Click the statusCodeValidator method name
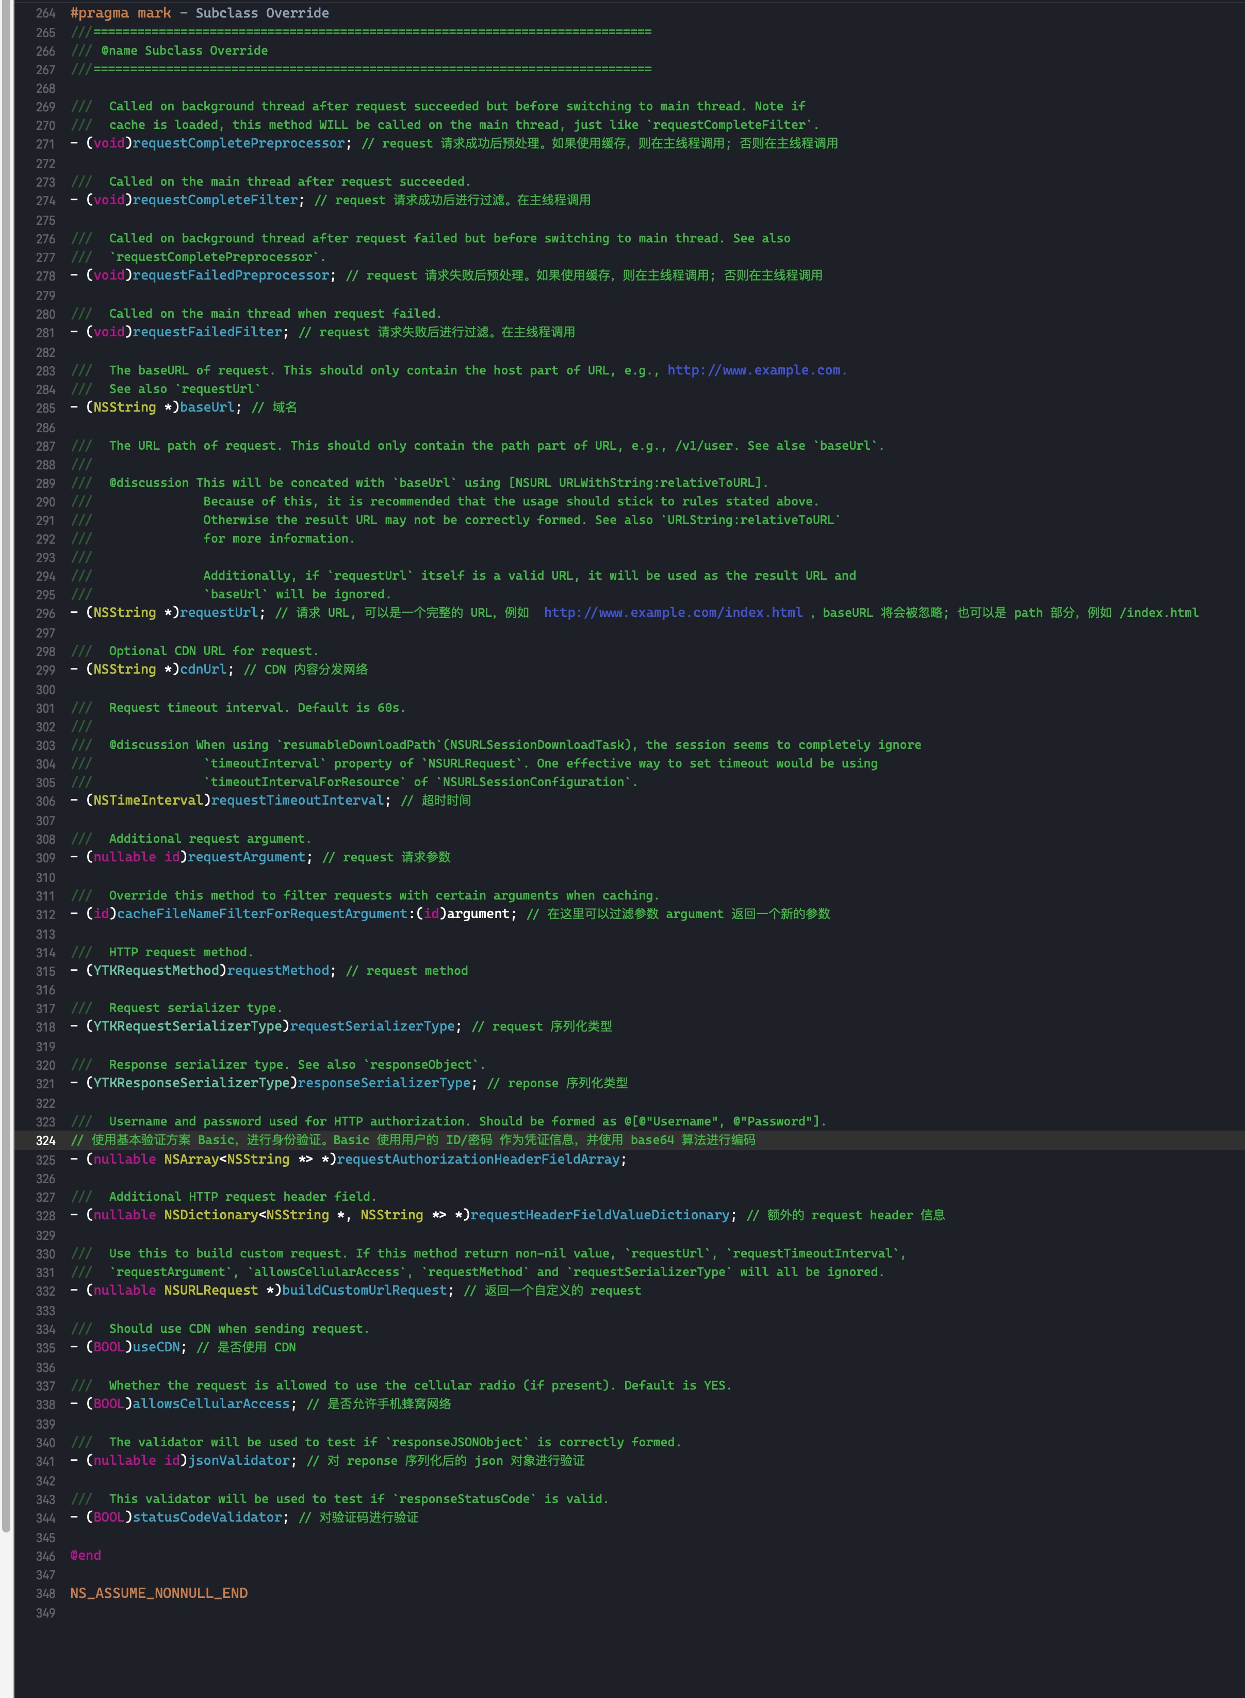Viewport: 1245px width, 1698px height. pos(207,1517)
